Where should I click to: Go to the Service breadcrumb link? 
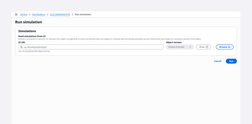coord(24,14)
